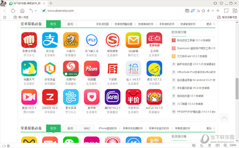Open the 凤凰FM app icon

click(71, 68)
